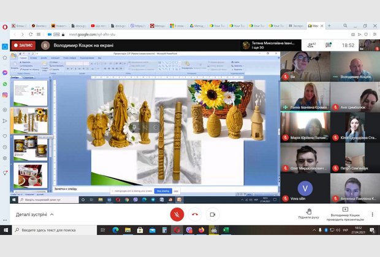Viewport: 380px width, 257px height.
Task: Toggle your camera in Meet
Action: coord(213,214)
